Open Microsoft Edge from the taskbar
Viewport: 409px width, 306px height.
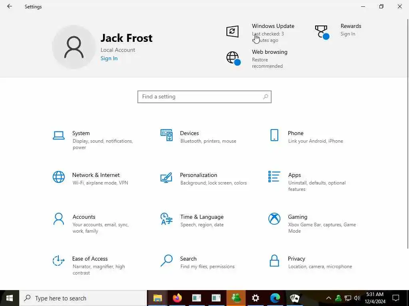pos(275,298)
